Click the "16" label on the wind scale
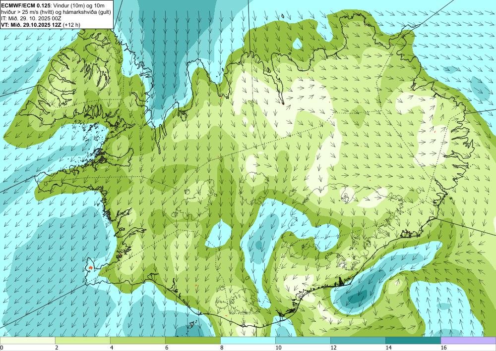The image size is (496, 351). click(x=443, y=348)
